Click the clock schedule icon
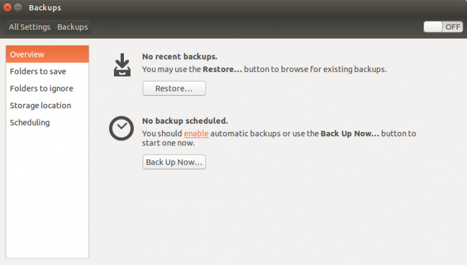 point(121,128)
